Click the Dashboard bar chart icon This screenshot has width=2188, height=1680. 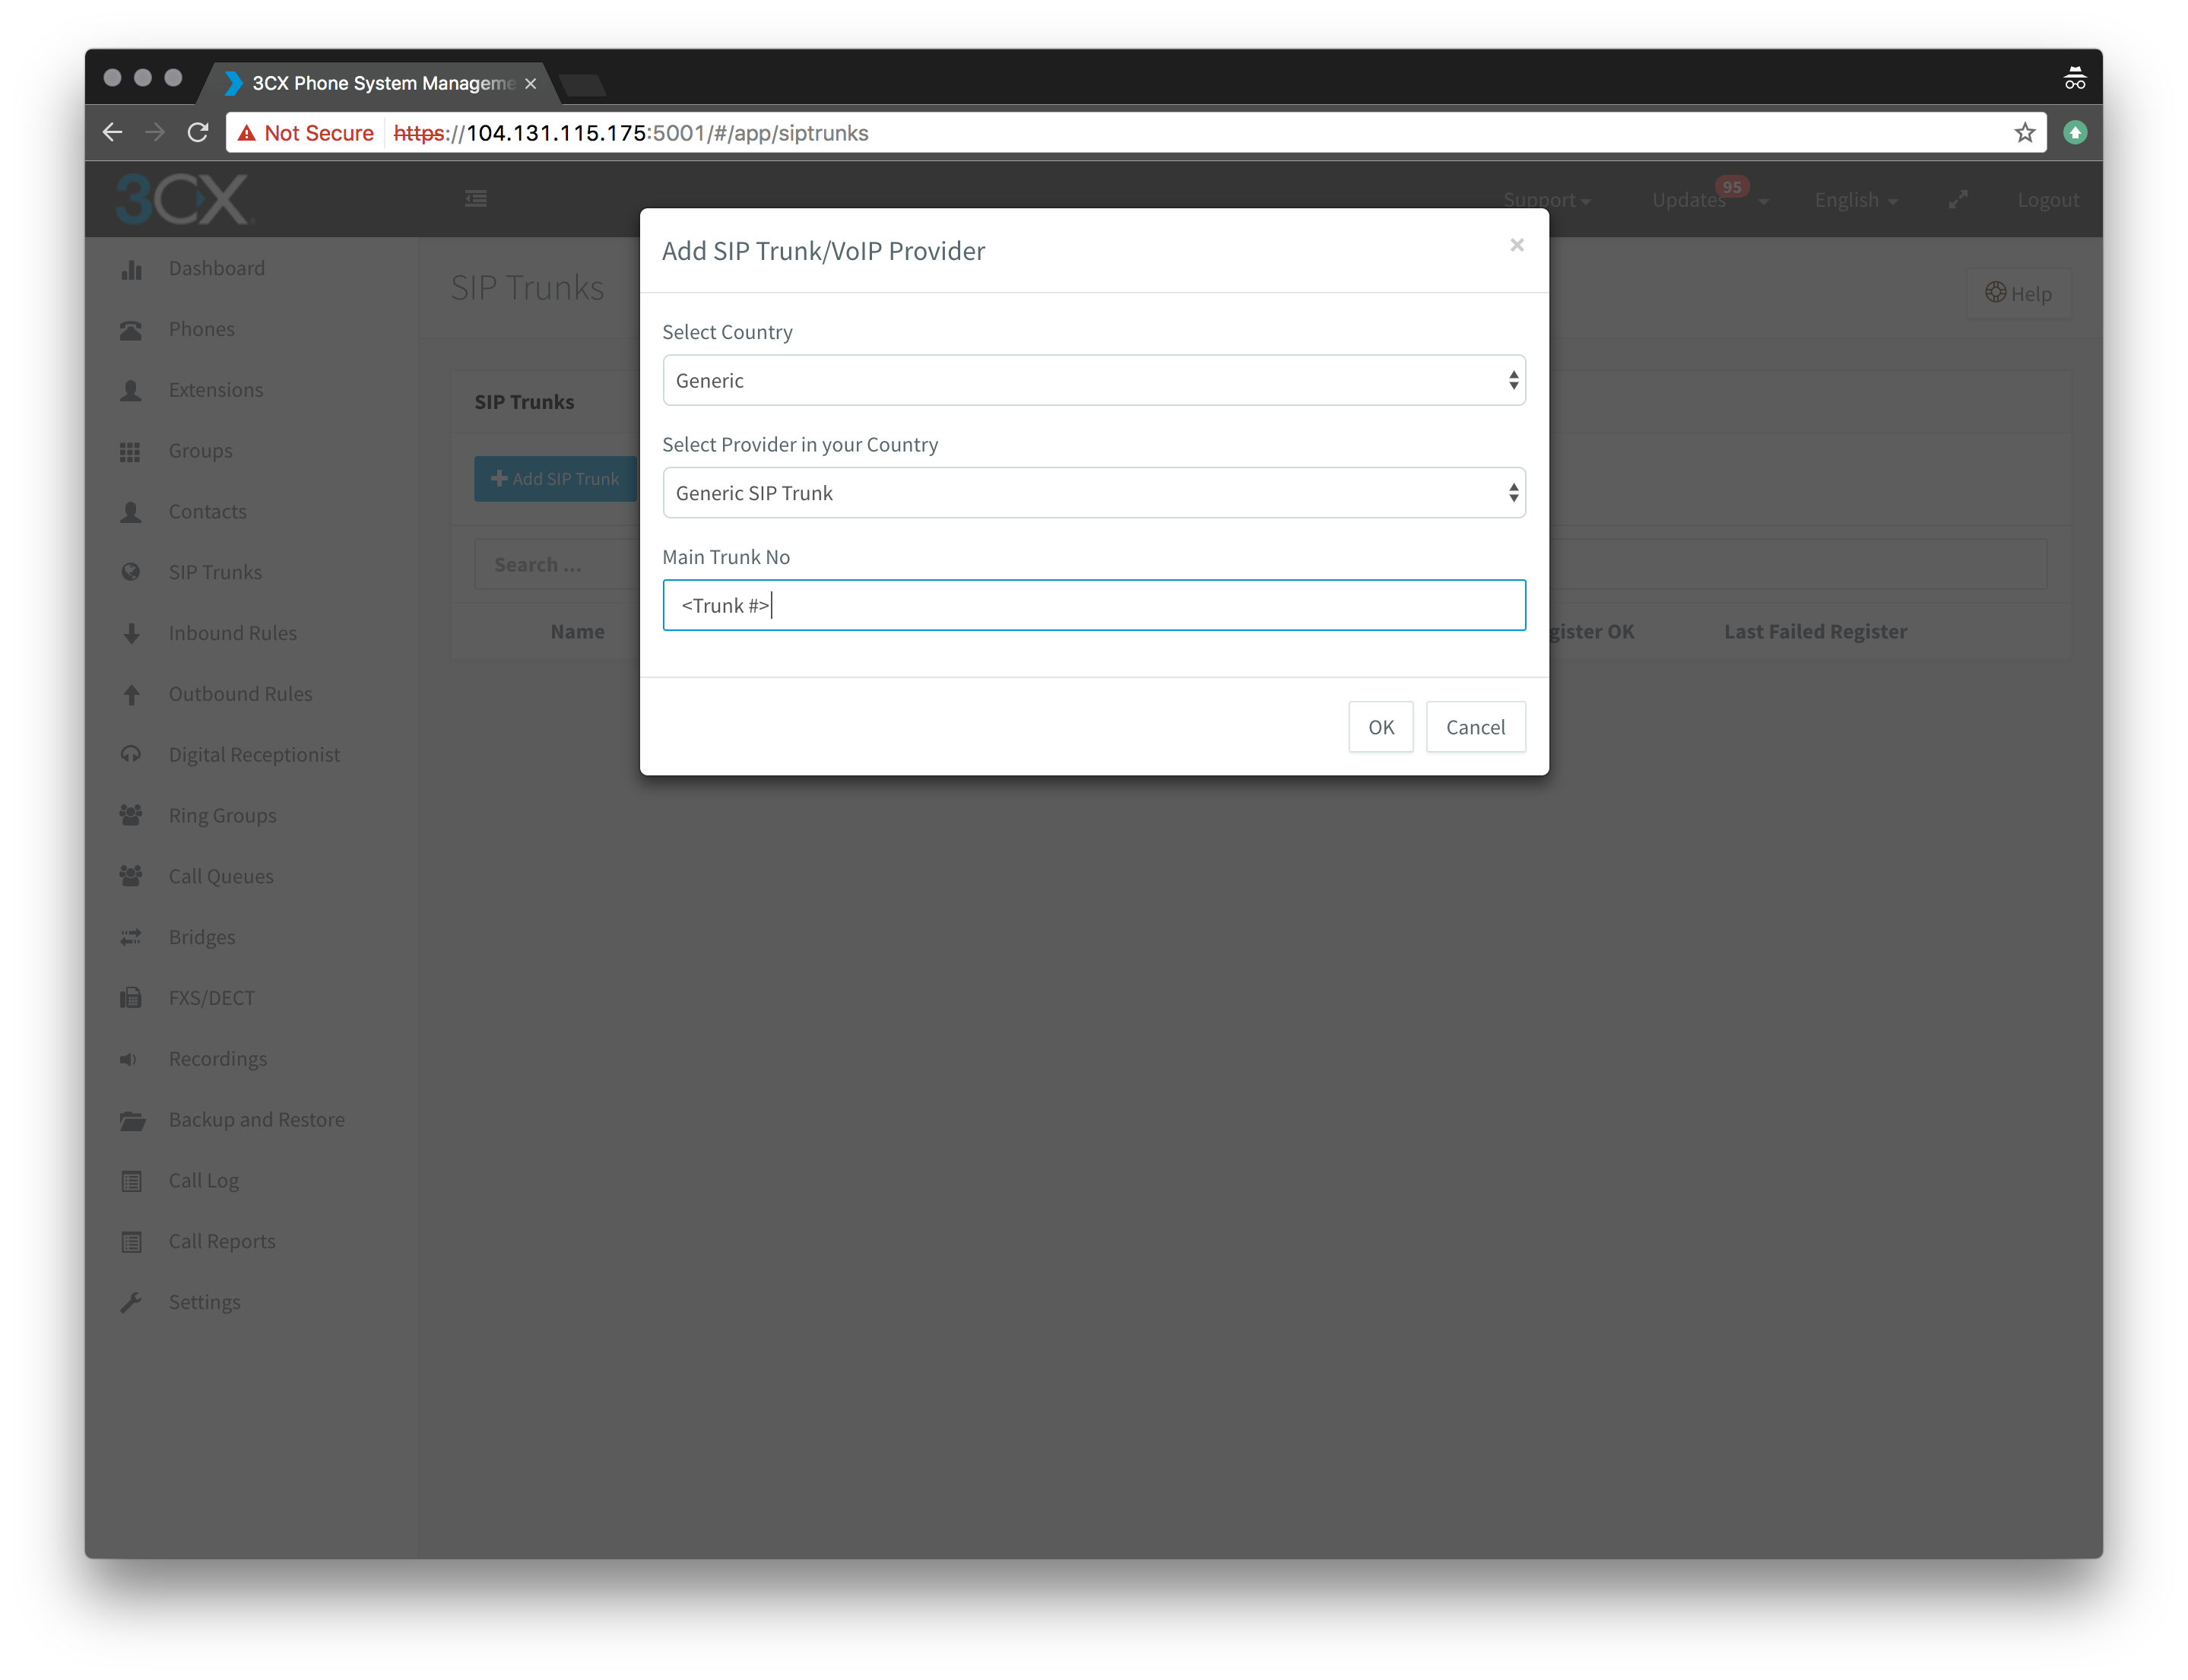tap(131, 269)
